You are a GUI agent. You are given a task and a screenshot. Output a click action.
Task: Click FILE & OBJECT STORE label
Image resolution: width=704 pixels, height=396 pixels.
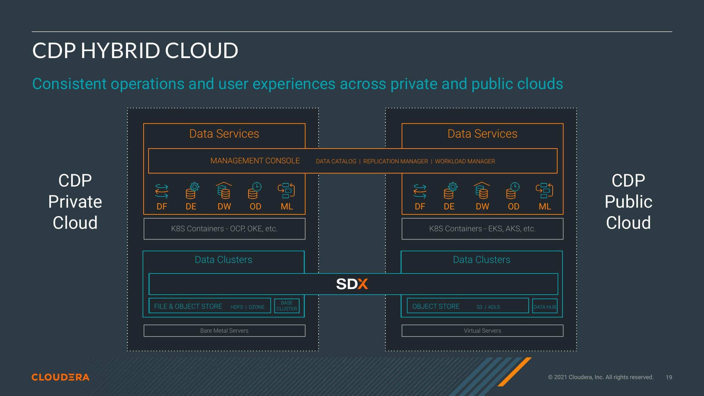[x=188, y=306]
